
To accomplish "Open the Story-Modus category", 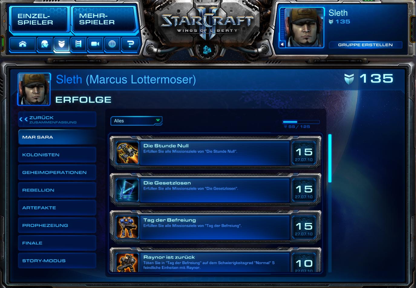I will [57, 260].
